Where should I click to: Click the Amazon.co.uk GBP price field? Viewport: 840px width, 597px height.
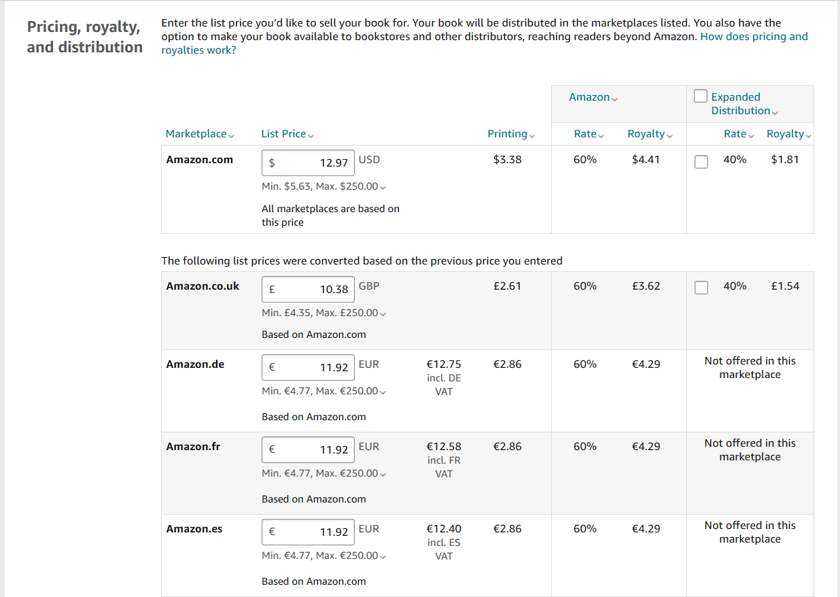pyautogui.click(x=308, y=289)
